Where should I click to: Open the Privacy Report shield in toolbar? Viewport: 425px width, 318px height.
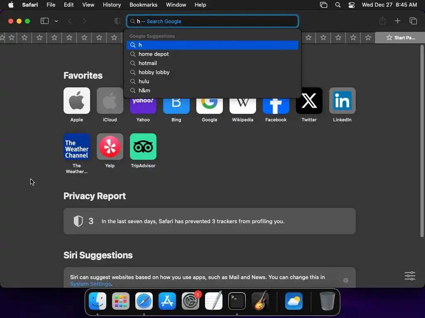[117, 21]
